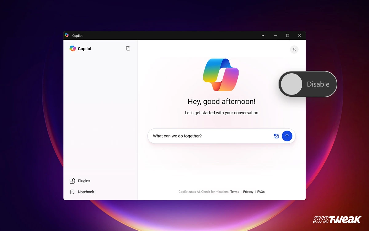Start a new chat with the compose icon
The width and height of the screenshot is (369, 231).
[128, 48]
